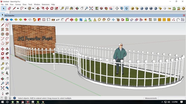Screen dimensions: 186x104
Task: Open the Circle tool dropdown arrow
Action: 33,8
